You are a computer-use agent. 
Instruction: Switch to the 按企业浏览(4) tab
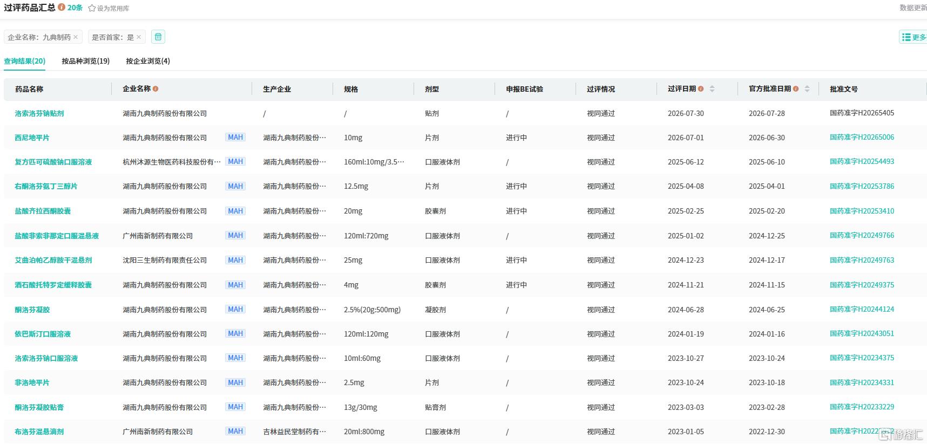pyautogui.click(x=148, y=61)
